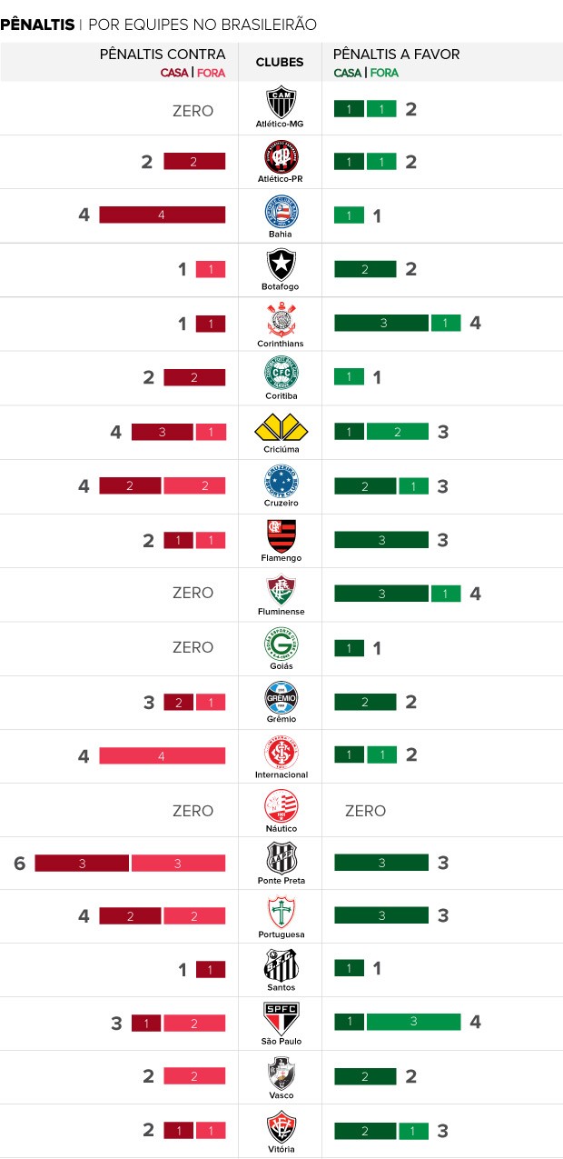Click the Atlético-MG club crest
Screen dimensions: 563x1159
(280, 102)
